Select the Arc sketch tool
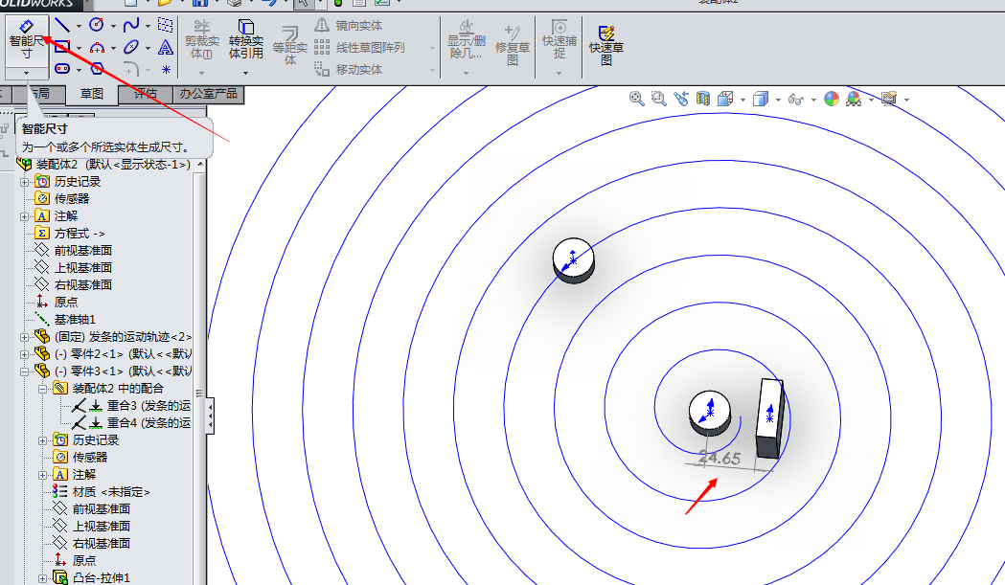 (97, 48)
